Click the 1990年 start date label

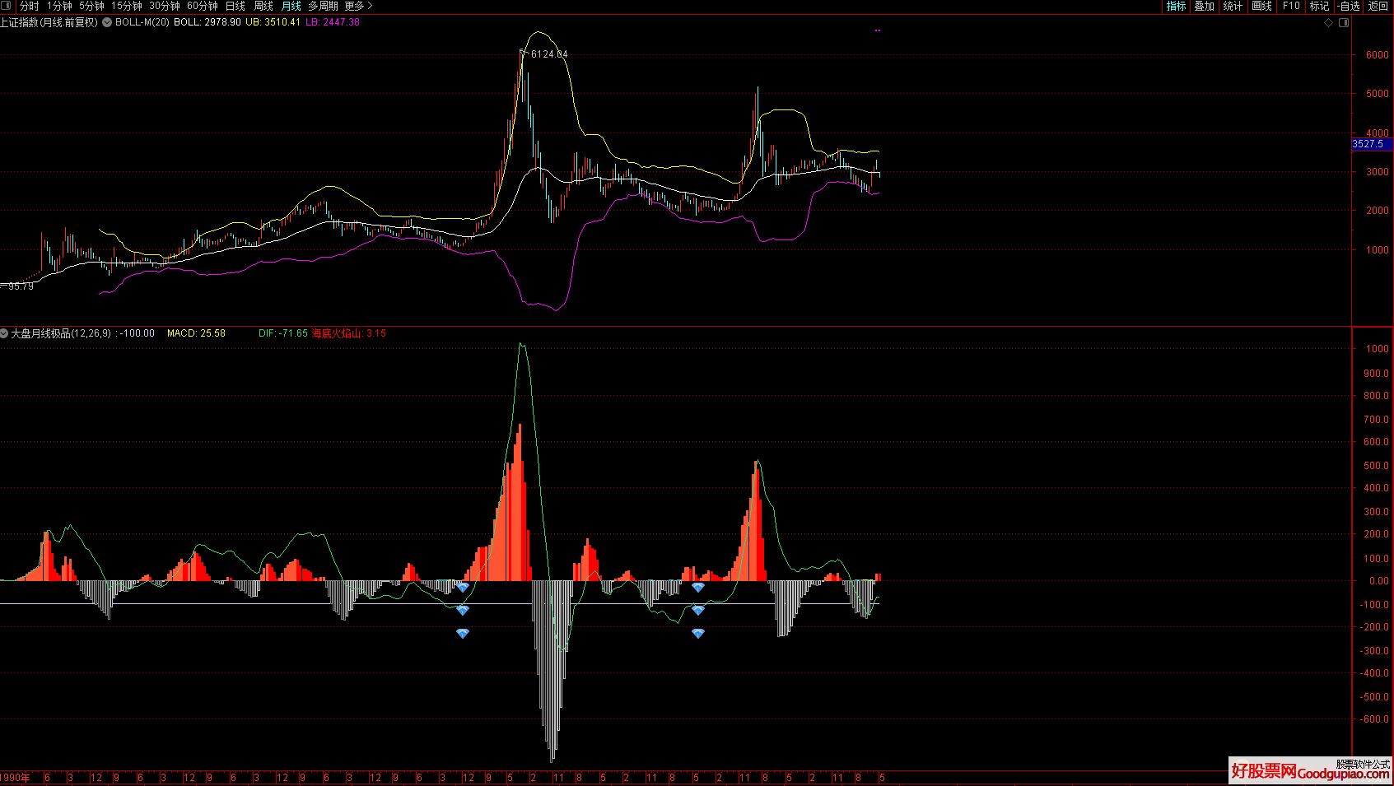tap(16, 778)
